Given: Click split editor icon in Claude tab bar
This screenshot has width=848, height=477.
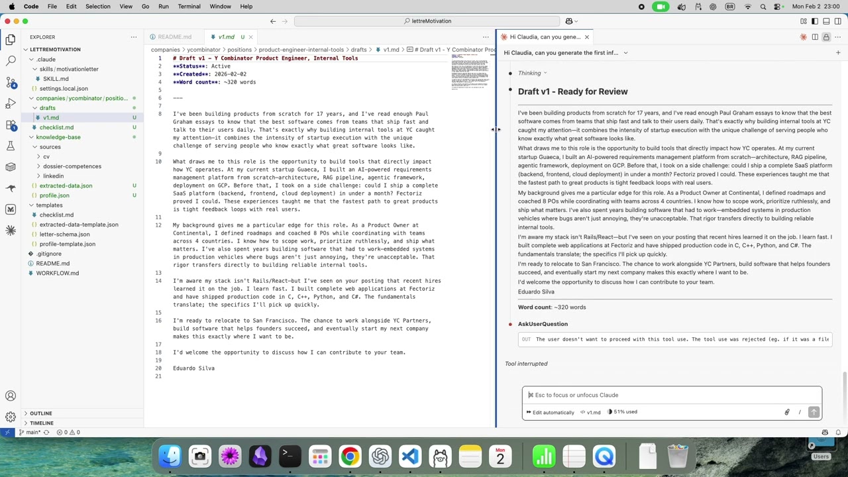Looking at the screenshot, I should (815, 37).
